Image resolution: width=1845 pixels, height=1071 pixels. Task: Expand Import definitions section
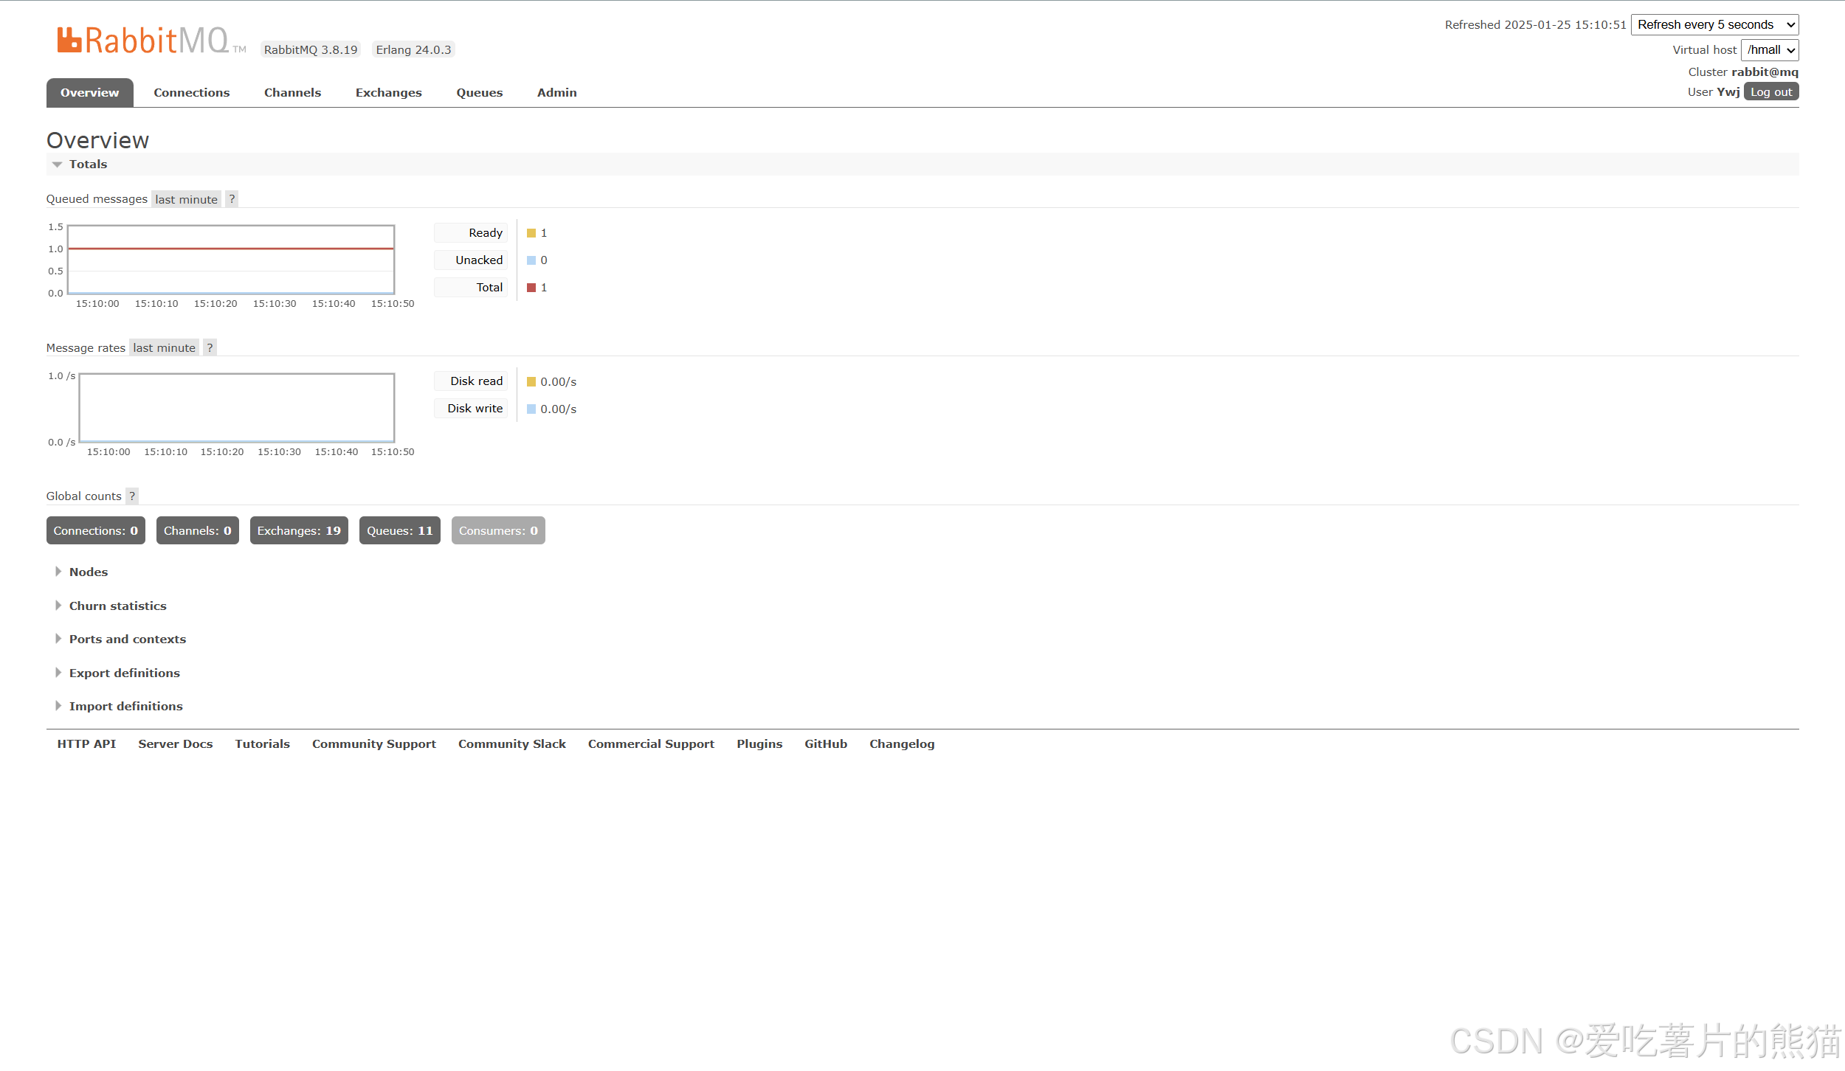pyautogui.click(x=125, y=706)
